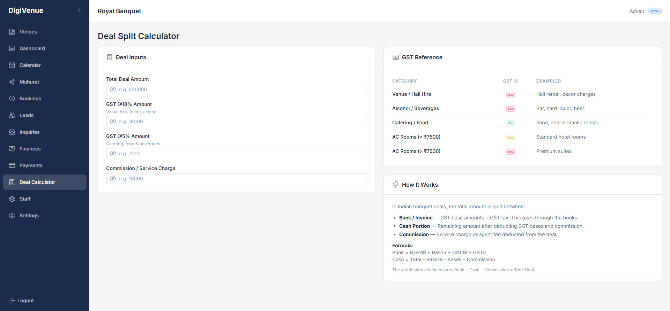Log out using the Logout button
The height and width of the screenshot is (311, 670).
[x=22, y=301]
